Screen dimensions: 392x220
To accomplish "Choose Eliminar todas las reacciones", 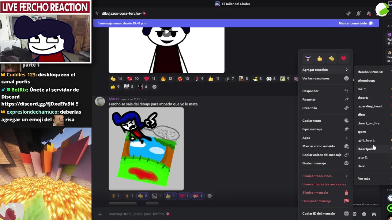I will pos(325,184).
